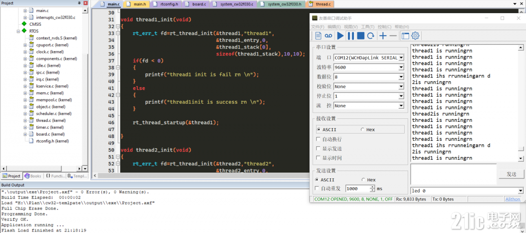Click the green CMSIS component diamond icon

[24, 24]
